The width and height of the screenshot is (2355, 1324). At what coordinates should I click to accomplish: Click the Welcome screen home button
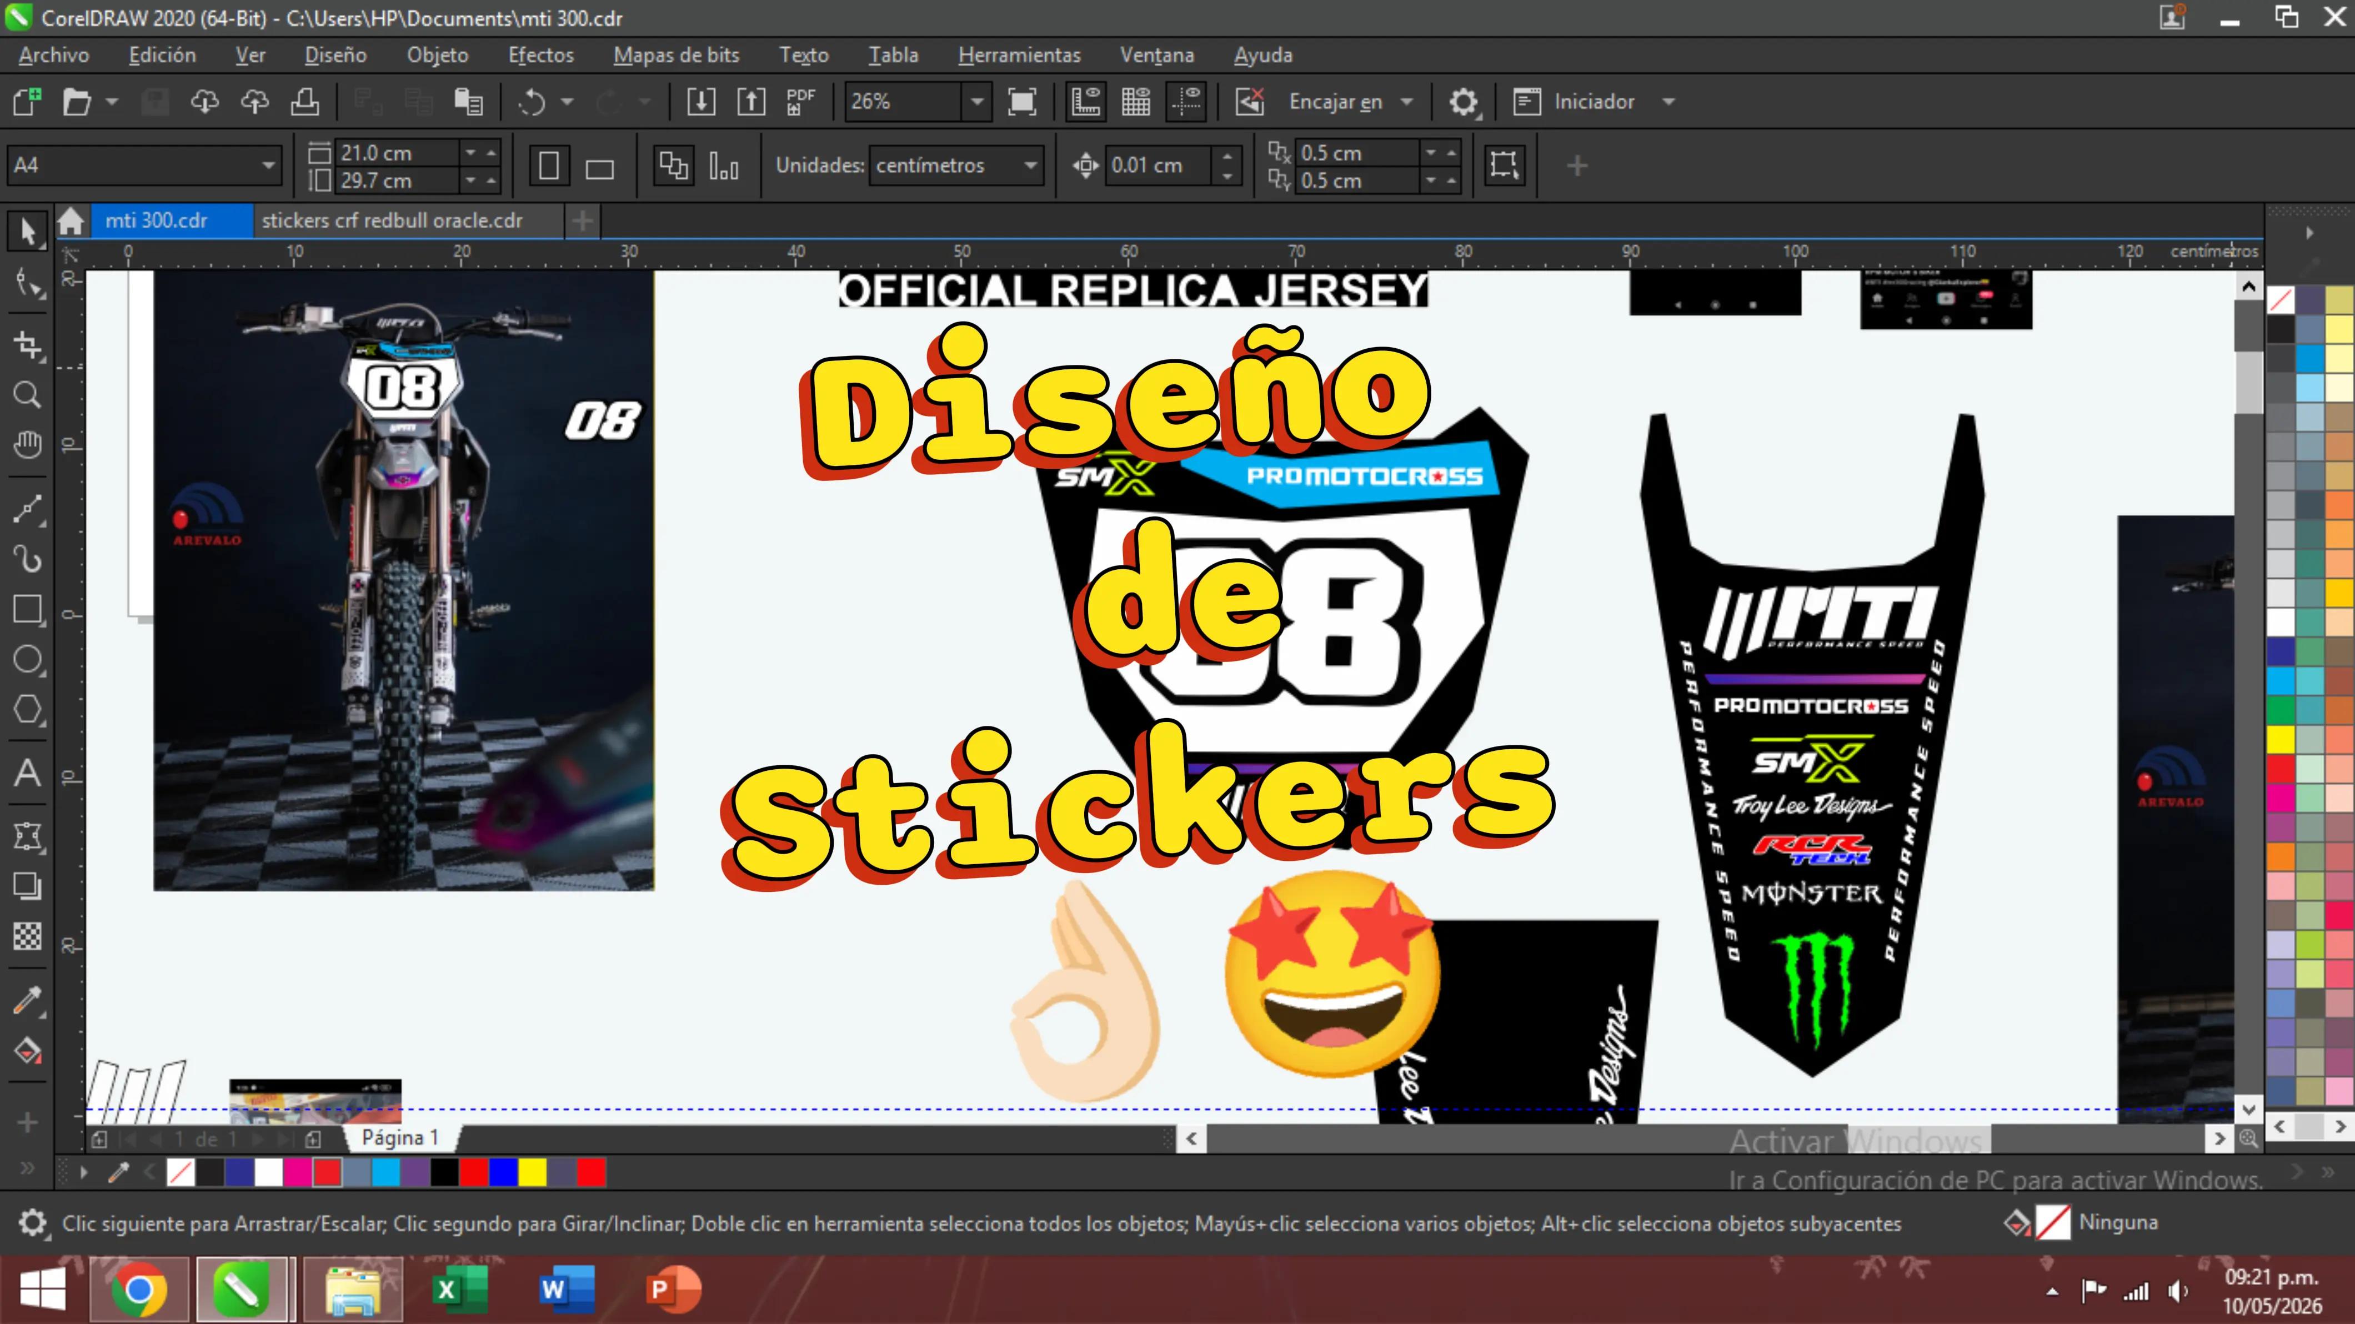(71, 220)
